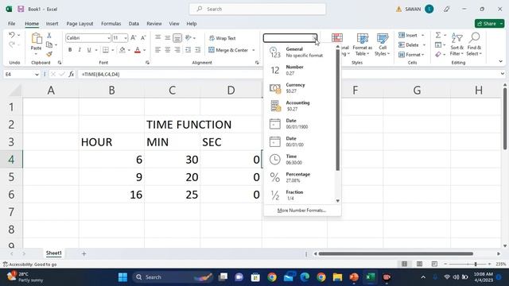Image resolution: width=509 pixels, height=286 pixels.
Task: Click the Cut scissors icon
Action: pyautogui.click(x=49, y=35)
